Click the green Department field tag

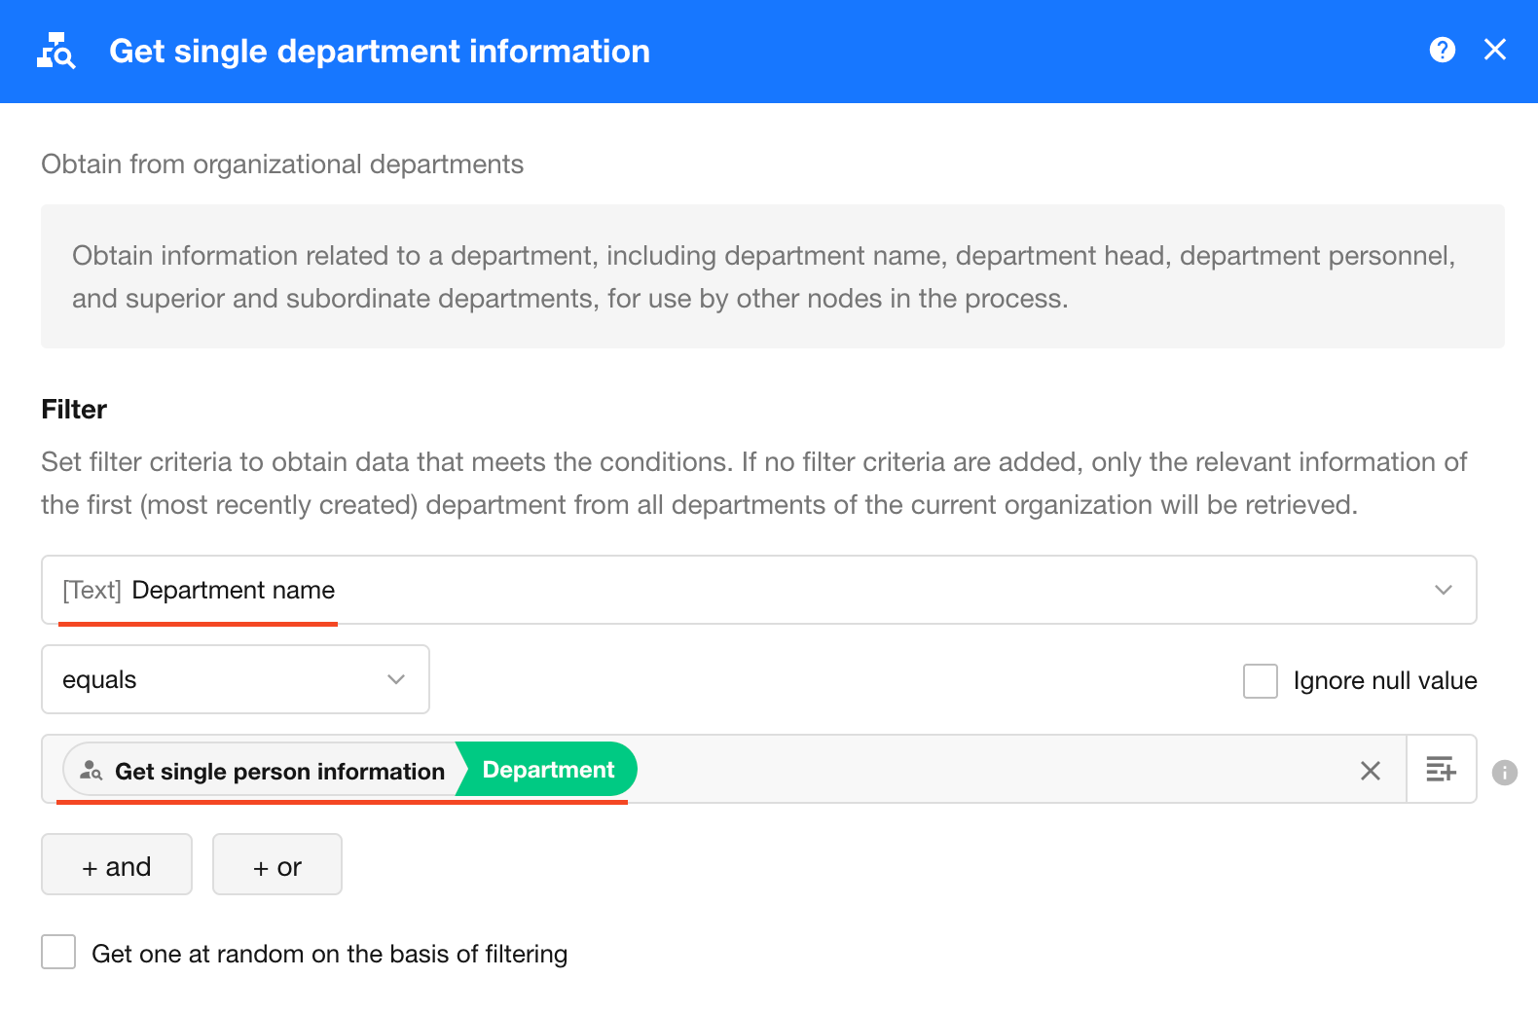coord(548,770)
